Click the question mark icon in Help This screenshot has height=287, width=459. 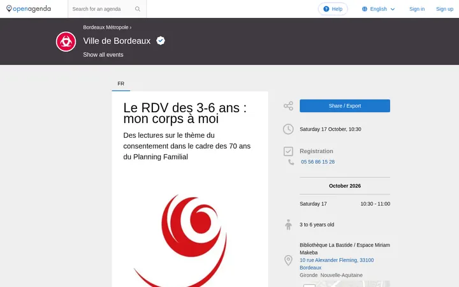[x=326, y=9]
